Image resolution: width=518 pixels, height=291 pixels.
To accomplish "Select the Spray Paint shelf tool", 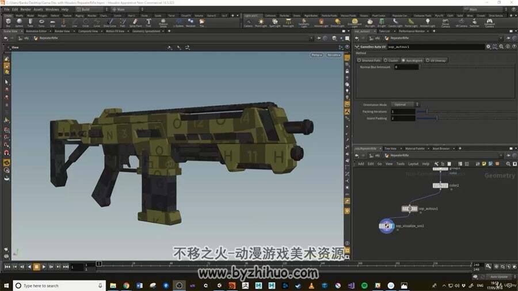I will pyautogui.click(x=135, y=22).
